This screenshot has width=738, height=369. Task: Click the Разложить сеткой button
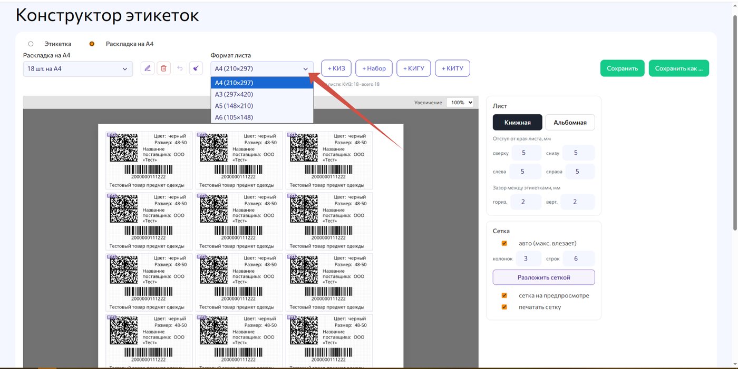click(x=543, y=277)
